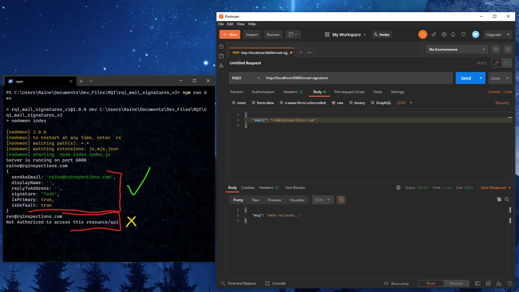Open manage environments settings icon

pyautogui.click(x=508, y=49)
